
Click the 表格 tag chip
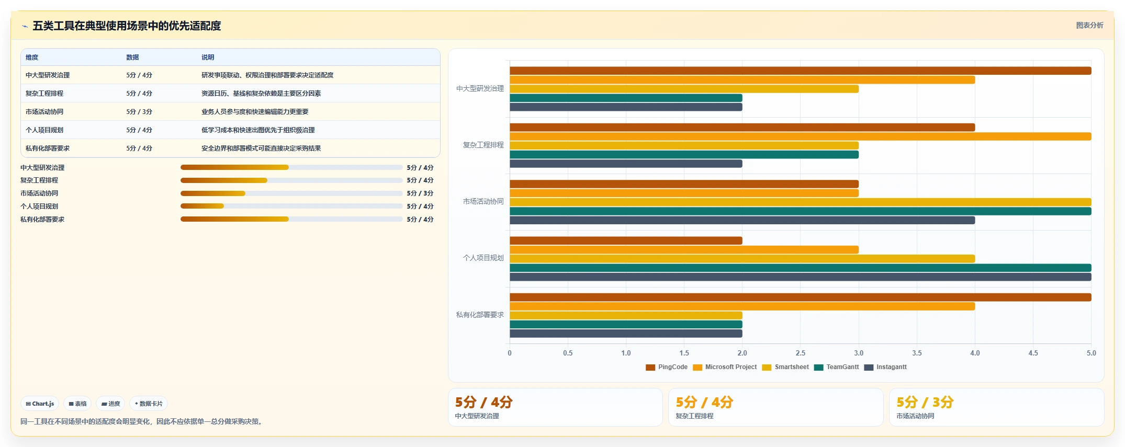pyautogui.click(x=77, y=404)
